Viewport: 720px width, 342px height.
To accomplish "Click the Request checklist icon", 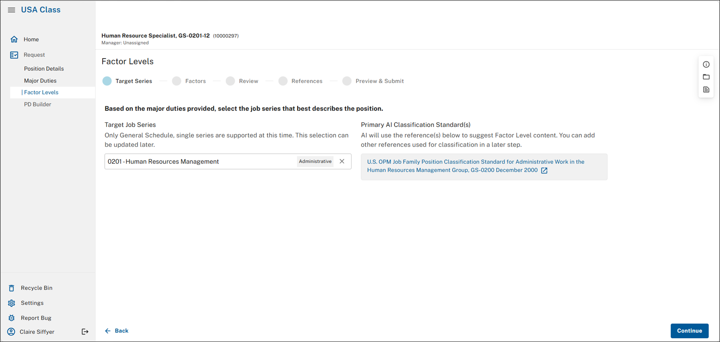I will coord(14,55).
